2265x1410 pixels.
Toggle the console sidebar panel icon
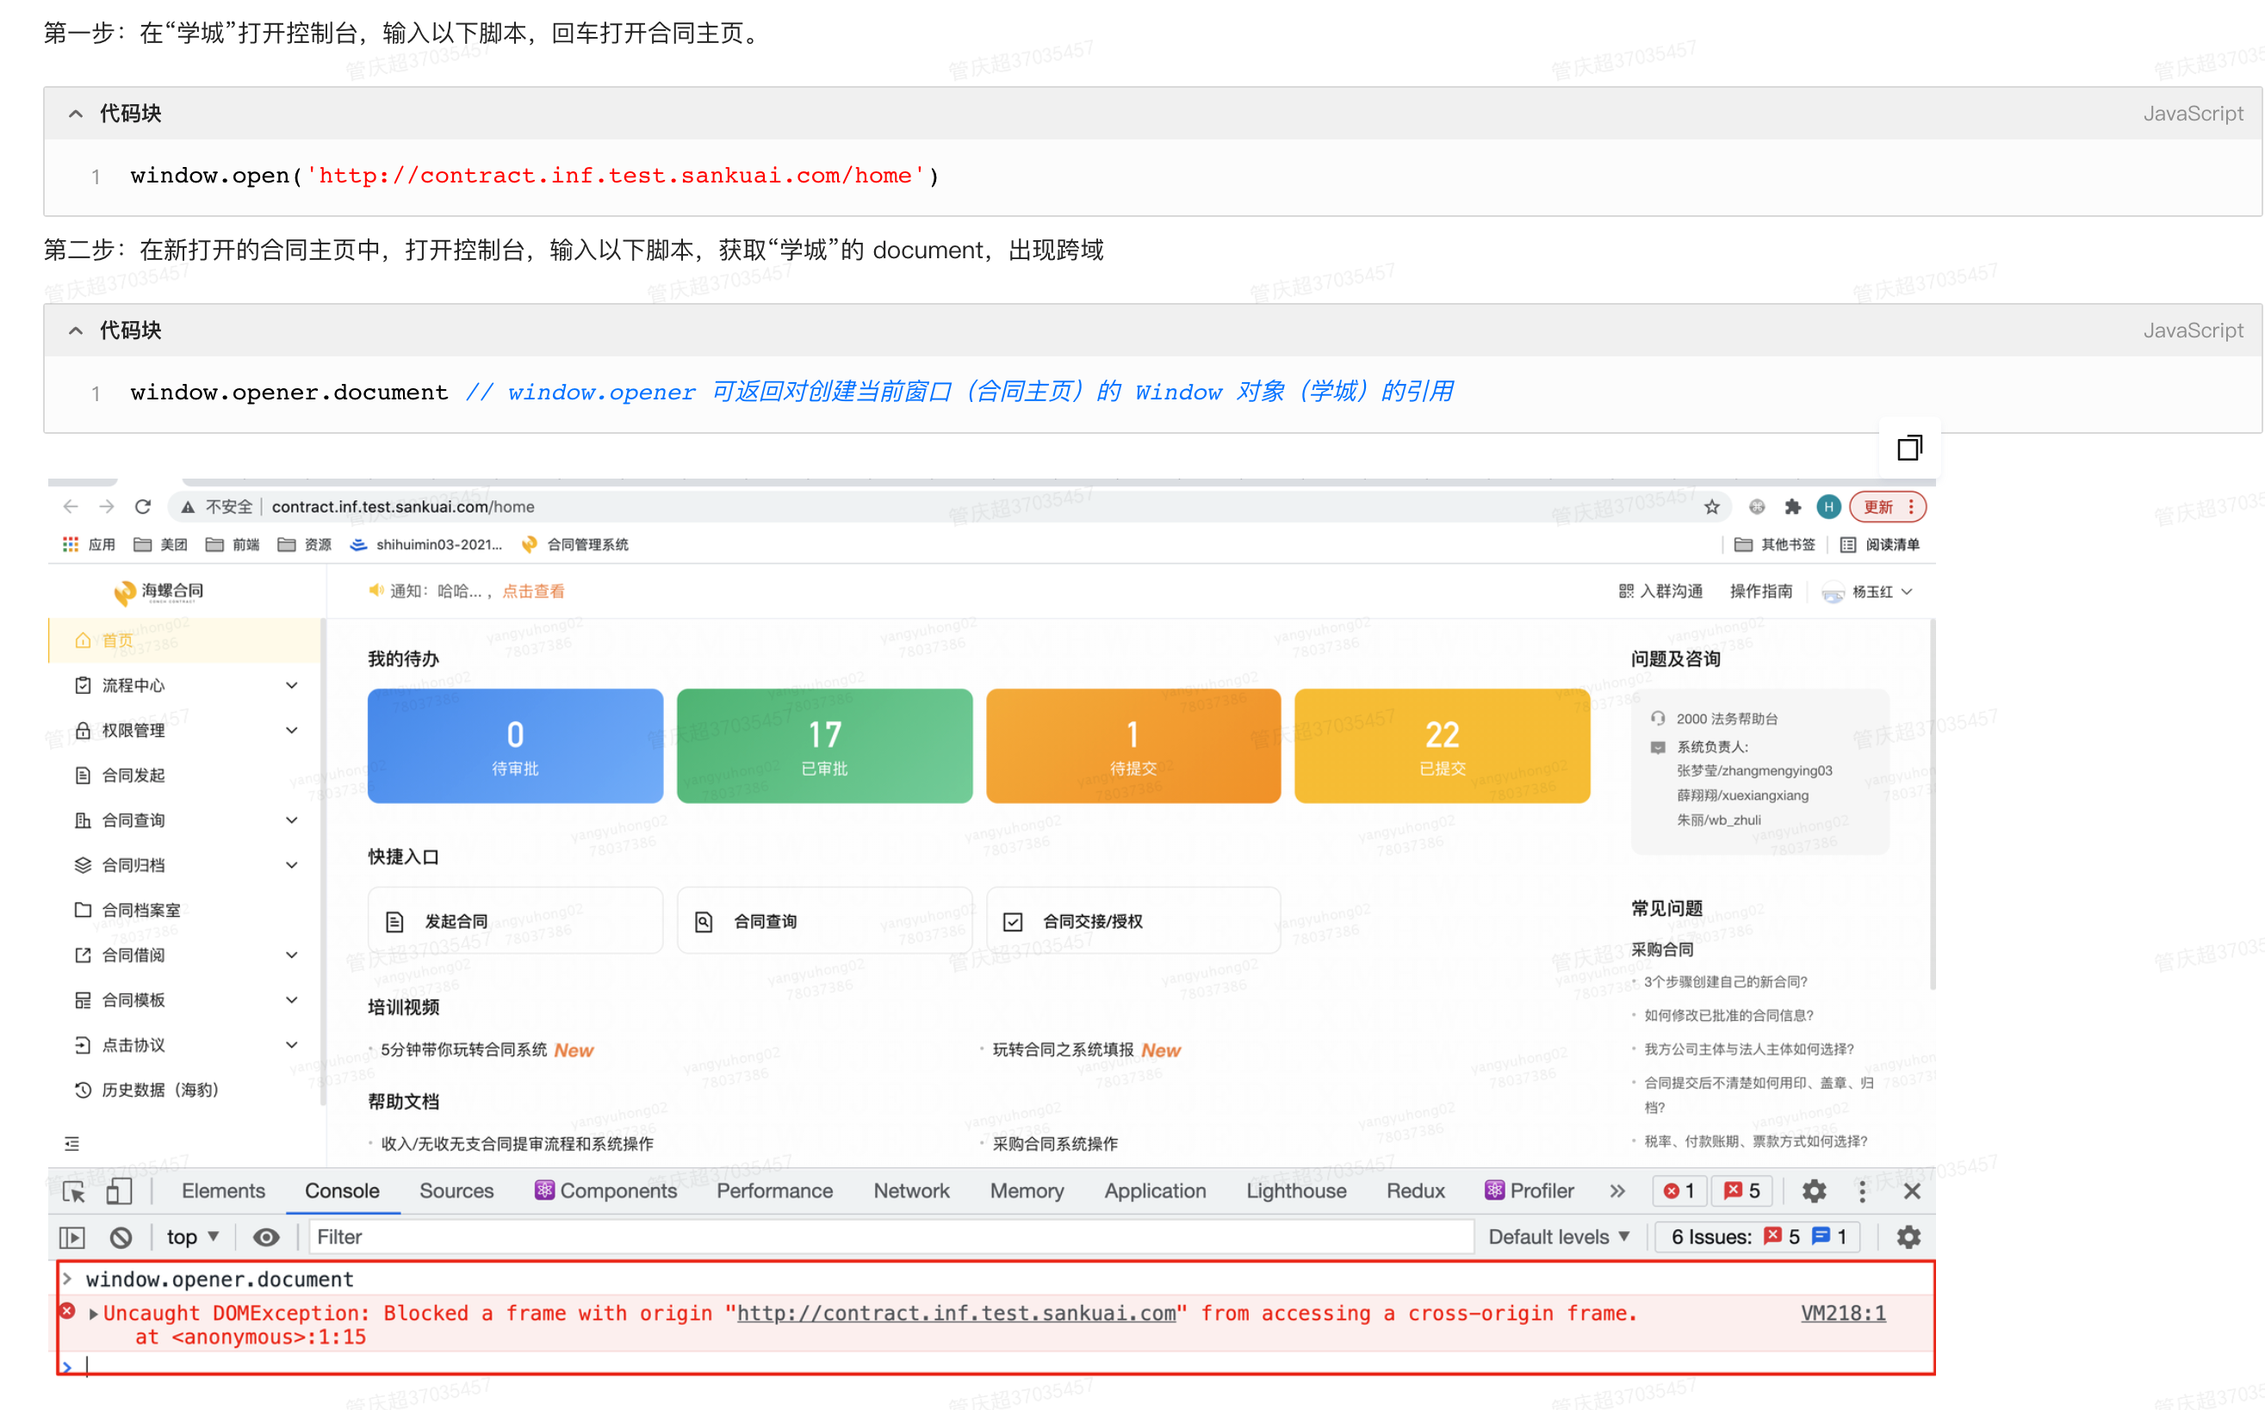(x=71, y=1236)
